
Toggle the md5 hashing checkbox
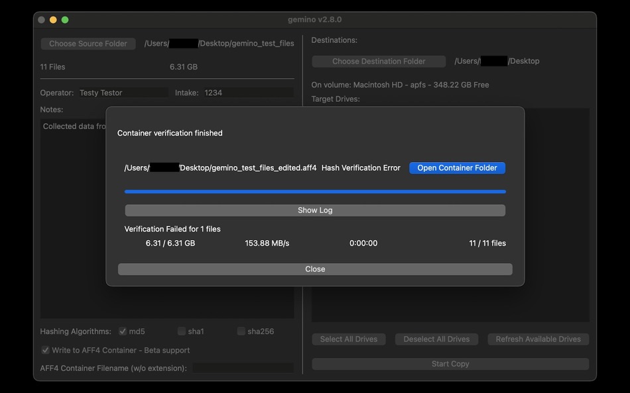tap(123, 331)
